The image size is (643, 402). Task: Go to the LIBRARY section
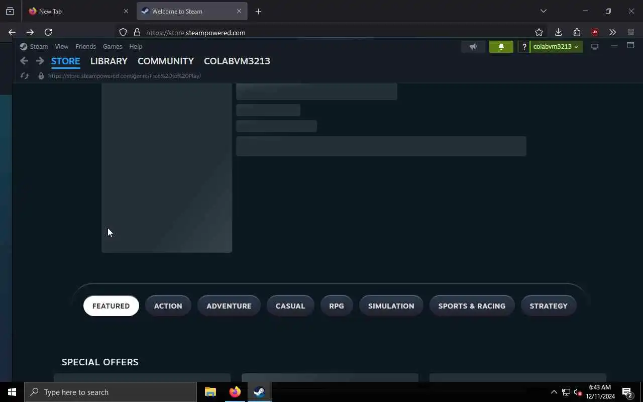(109, 61)
